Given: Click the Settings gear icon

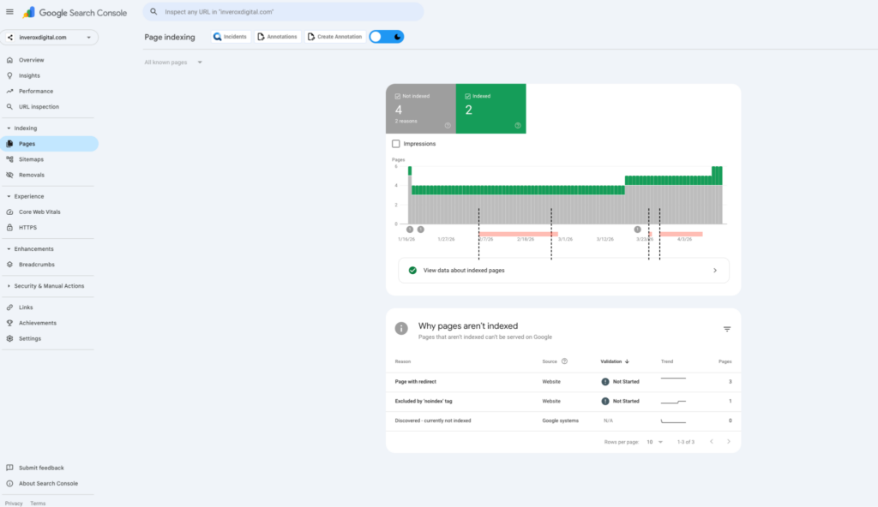Looking at the screenshot, I should click(x=9, y=338).
